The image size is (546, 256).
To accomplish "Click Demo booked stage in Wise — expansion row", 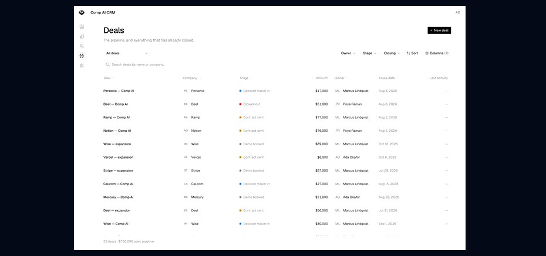I will (x=251, y=144).
